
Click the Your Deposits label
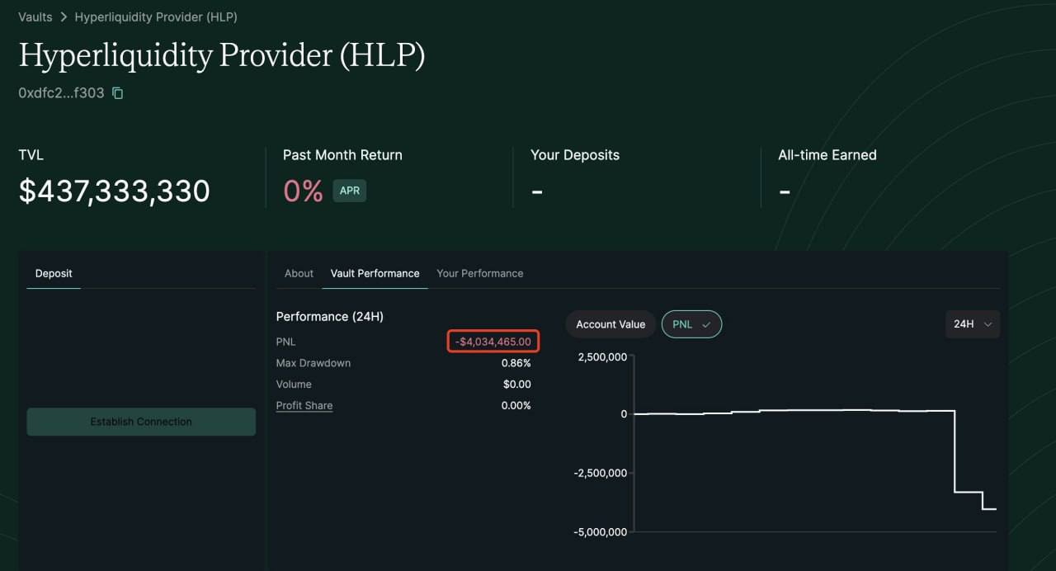575,155
